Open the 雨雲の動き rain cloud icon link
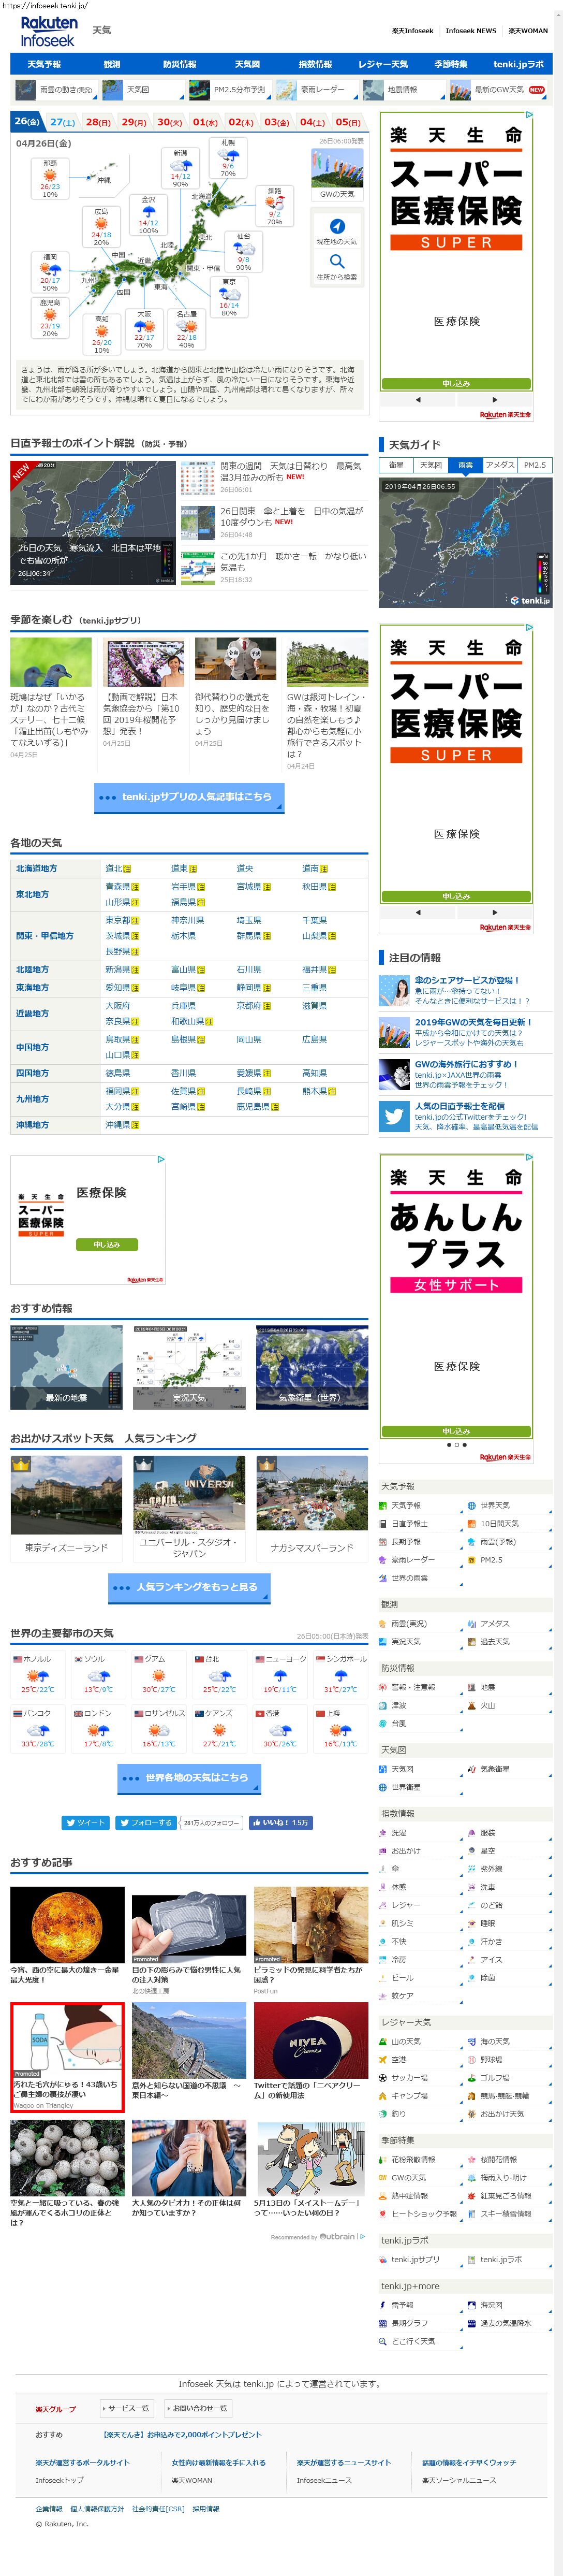563x2576 pixels. point(27,90)
